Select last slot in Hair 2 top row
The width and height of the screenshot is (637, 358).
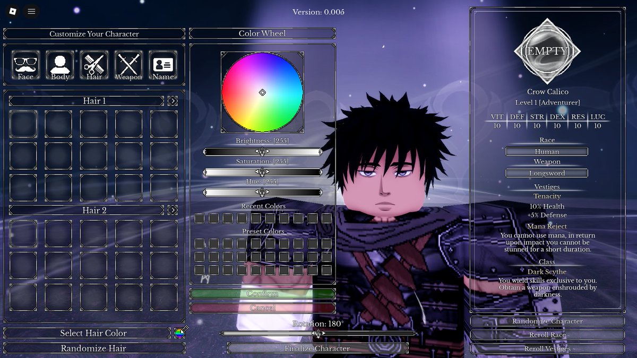164,233
